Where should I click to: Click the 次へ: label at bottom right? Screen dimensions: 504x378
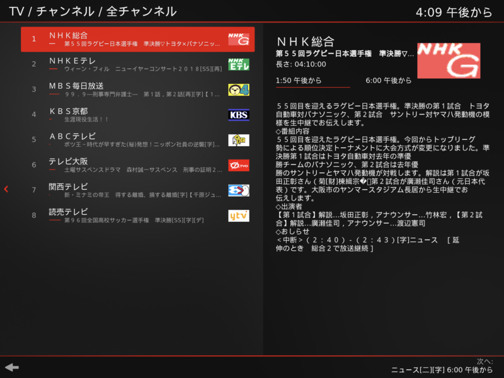click(484, 362)
